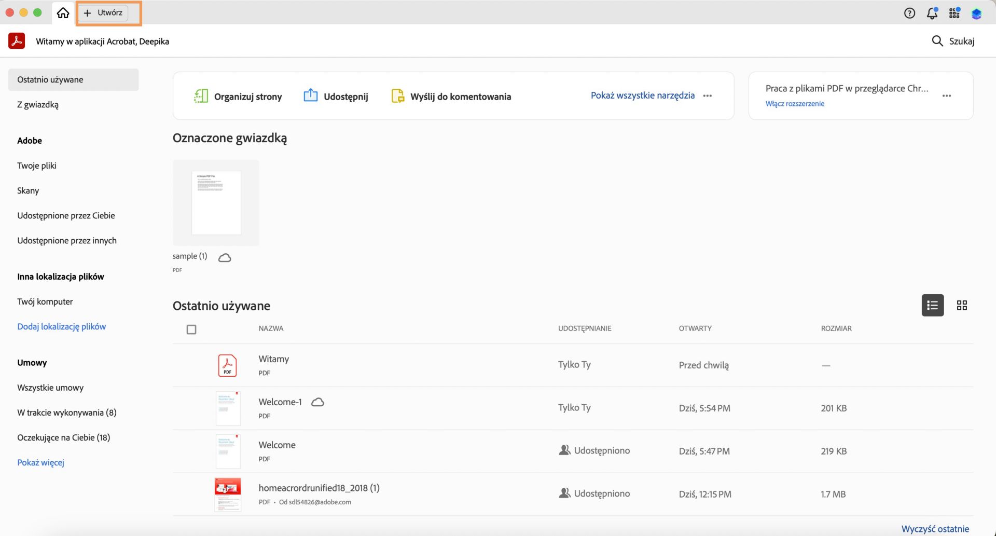Open the sample (1) PDF thumbnail
Image resolution: width=996 pixels, height=536 pixels.
[x=216, y=203]
